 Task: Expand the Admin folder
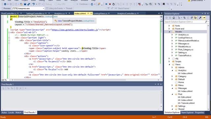pyautogui.click(x=172, y=67)
